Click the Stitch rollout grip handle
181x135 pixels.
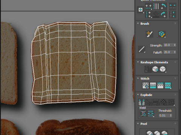tap(175, 78)
